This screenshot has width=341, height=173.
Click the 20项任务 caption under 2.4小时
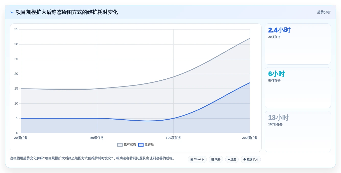tap(274, 37)
